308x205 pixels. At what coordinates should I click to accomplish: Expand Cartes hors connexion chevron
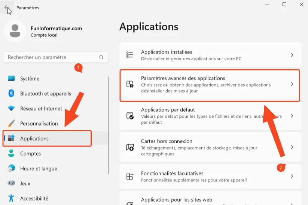pyautogui.click(x=292, y=147)
